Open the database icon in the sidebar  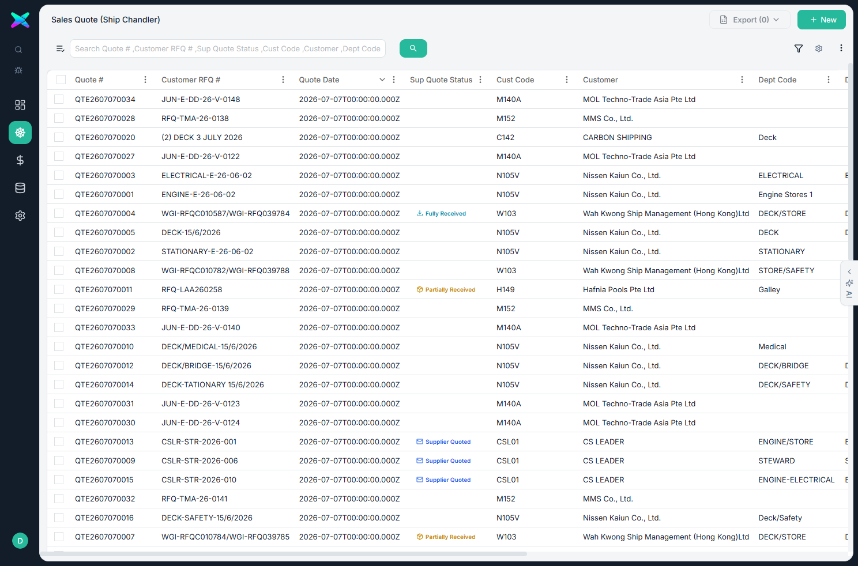click(20, 188)
